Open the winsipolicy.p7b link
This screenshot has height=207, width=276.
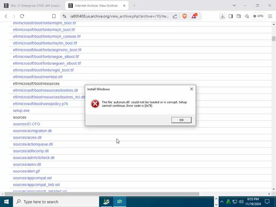coord(40,104)
